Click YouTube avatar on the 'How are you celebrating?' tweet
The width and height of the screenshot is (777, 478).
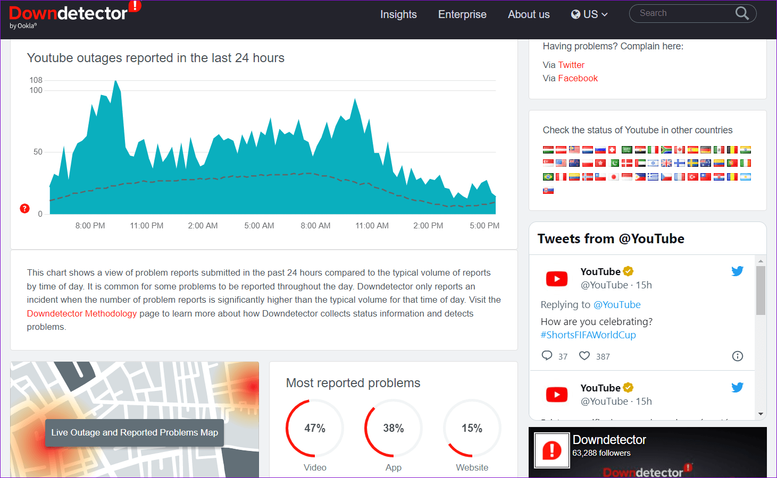pos(557,278)
